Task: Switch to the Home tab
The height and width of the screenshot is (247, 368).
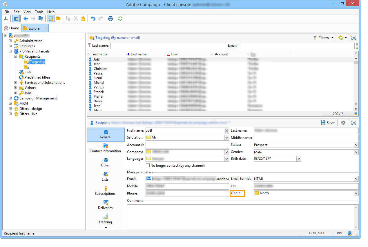Action: [12, 28]
